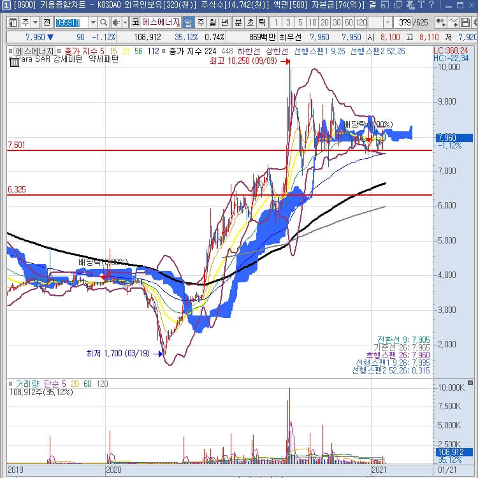This screenshot has height=478, width=478.
Task: Click the yellow 33 moving average label
Action: click(126, 51)
